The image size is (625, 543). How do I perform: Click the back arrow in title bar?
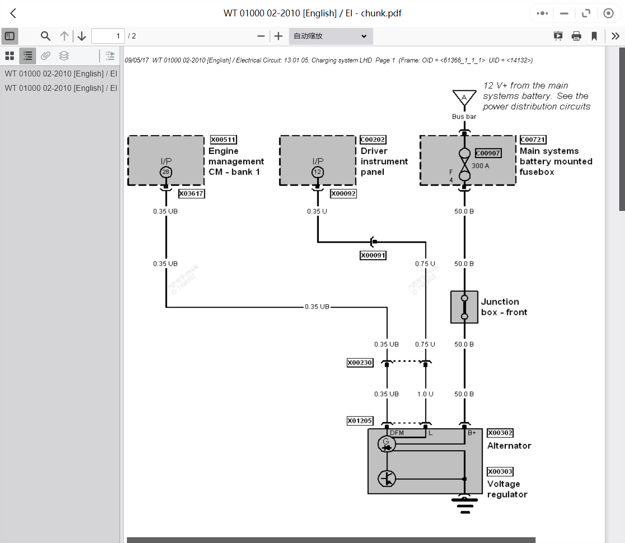click(x=13, y=13)
